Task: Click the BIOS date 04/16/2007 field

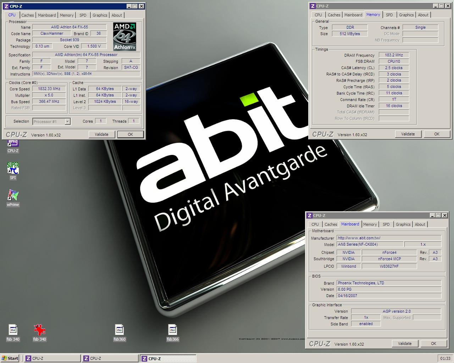Action: tap(389, 296)
